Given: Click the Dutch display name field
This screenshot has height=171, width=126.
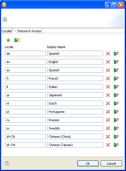Looking at the screenshot, I should coord(75,103).
